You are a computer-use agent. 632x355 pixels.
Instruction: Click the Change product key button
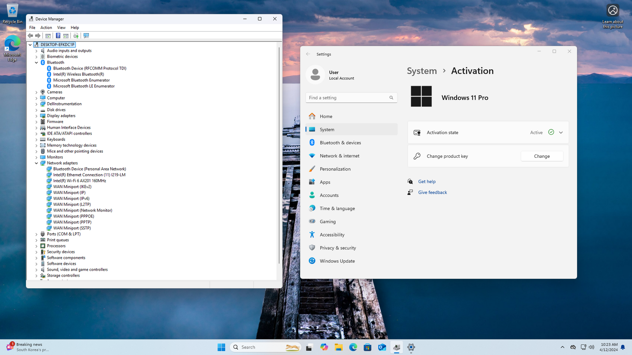542,156
